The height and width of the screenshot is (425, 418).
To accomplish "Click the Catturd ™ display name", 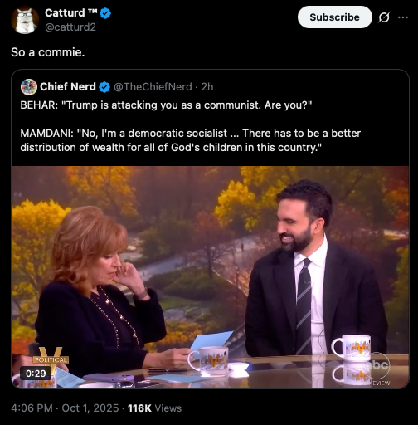I will (71, 12).
